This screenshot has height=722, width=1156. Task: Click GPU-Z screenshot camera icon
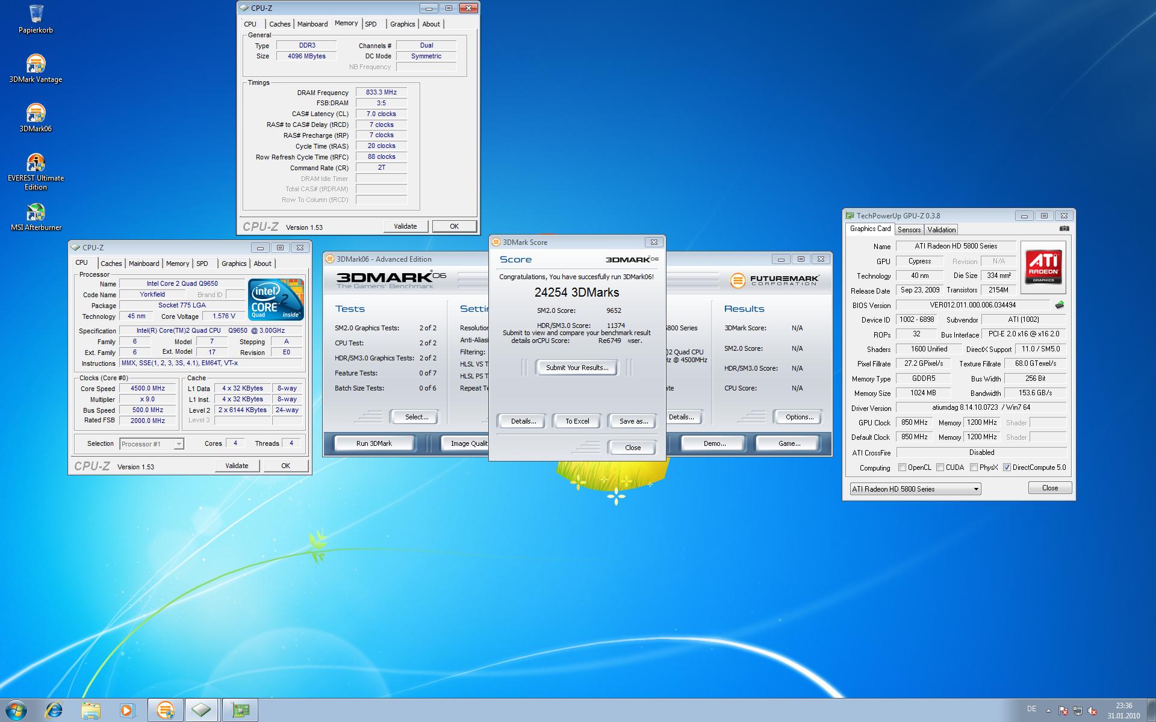click(1064, 229)
